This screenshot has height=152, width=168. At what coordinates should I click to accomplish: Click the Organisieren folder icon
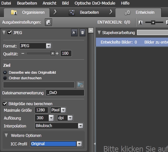[14, 12]
